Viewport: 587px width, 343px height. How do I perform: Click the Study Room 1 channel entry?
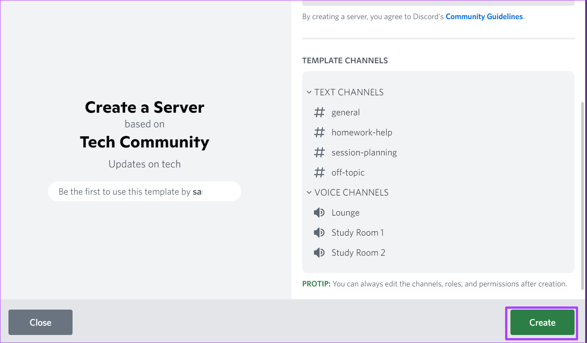(x=358, y=233)
